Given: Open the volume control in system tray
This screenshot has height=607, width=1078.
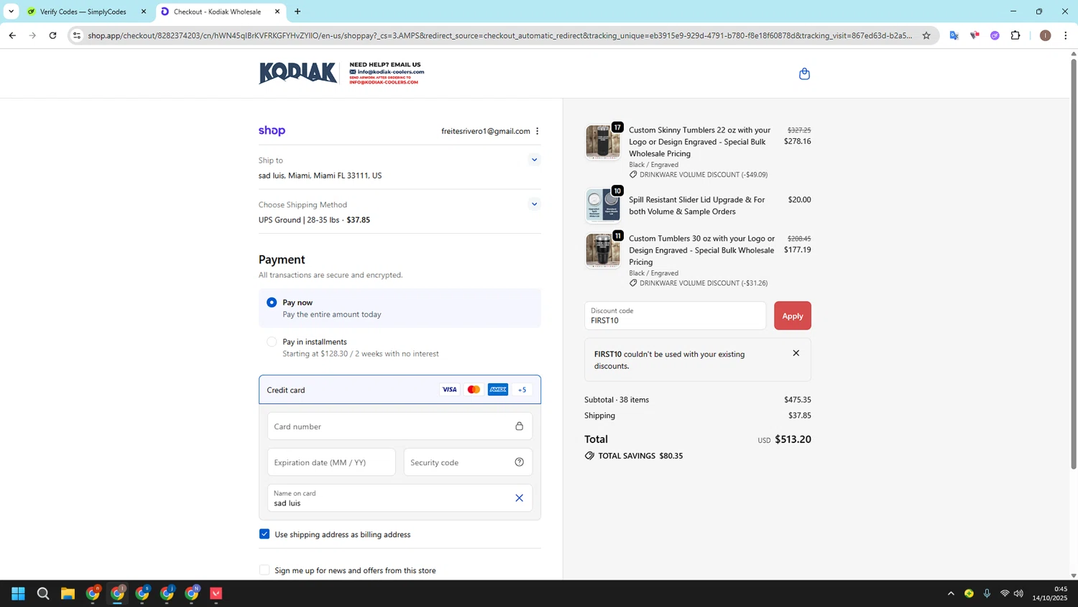Looking at the screenshot, I should [x=1018, y=593].
